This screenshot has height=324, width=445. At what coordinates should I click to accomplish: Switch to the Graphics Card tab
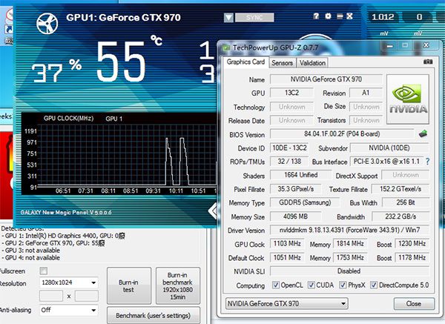click(x=245, y=62)
